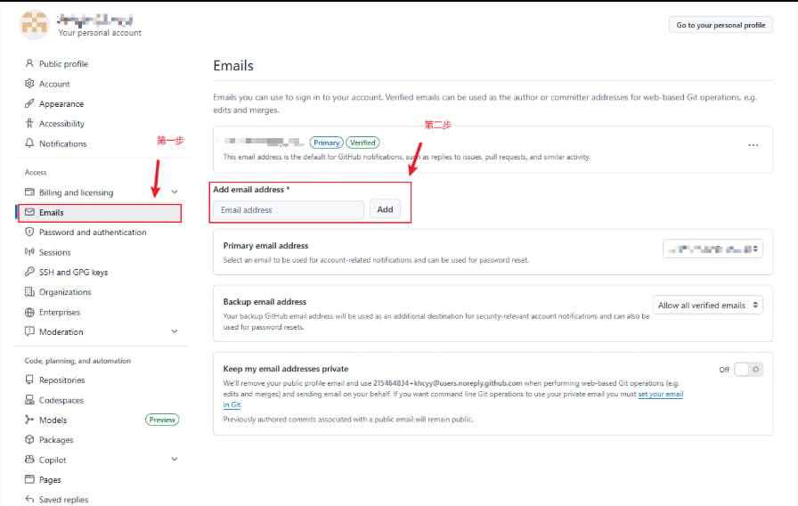The image size is (798, 506).
Task: Click the Enterprises globe icon
Action: pos(29,312)
